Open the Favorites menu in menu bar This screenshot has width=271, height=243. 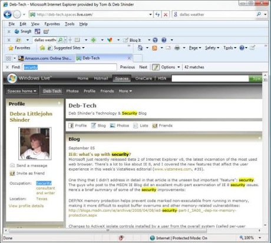[52, 24]
